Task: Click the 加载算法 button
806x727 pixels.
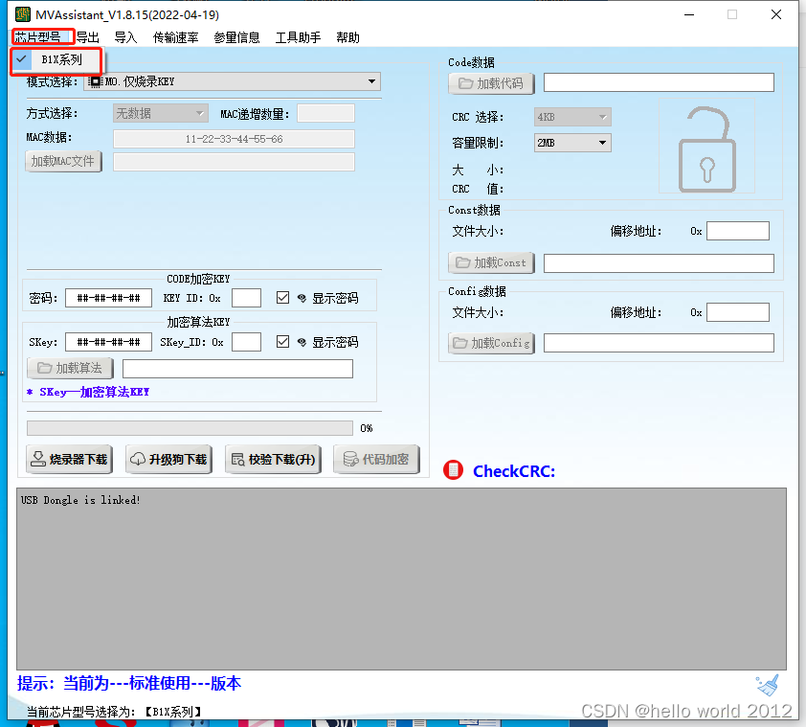Action: click(71, 368)
